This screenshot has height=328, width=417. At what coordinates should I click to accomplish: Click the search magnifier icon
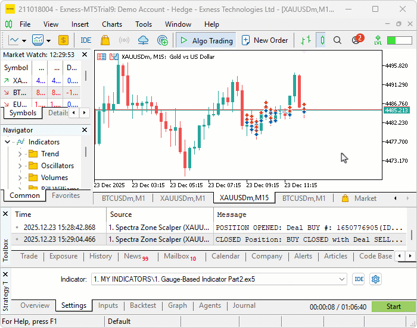[x=337, y=40]
